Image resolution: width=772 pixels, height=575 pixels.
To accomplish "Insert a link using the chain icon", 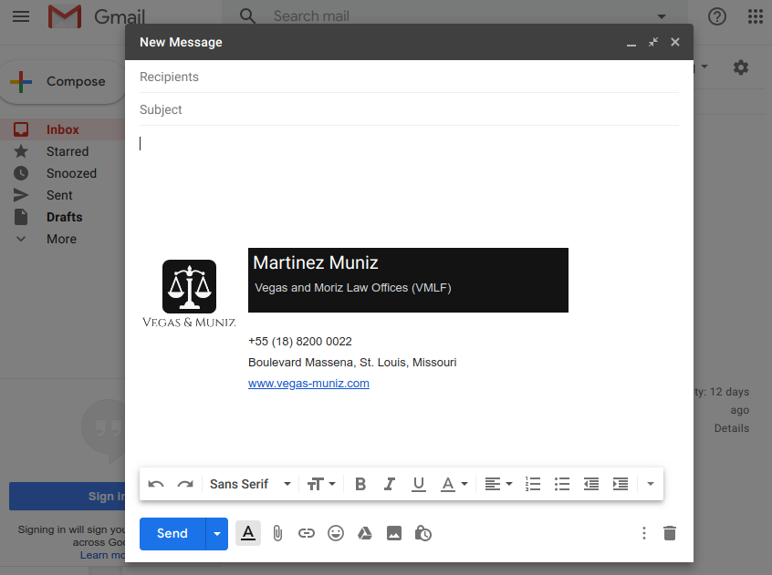I will click(307, 533).
